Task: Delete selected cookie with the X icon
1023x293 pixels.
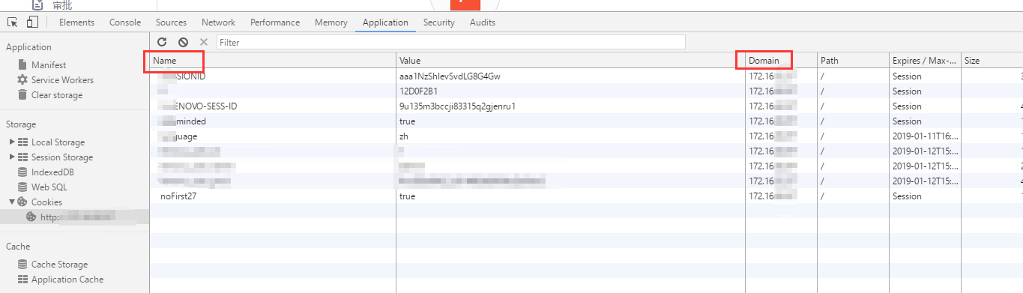Action: tap(204, 42)
